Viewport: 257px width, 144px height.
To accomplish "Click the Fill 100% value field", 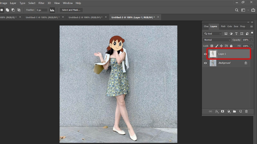I will pos(245,46).
